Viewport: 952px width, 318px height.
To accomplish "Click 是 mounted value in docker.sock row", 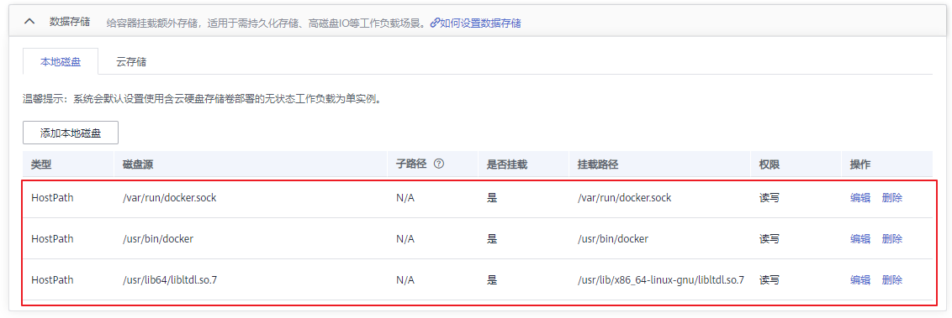I will coord(492,197).
